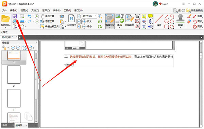Screen dimensions: 204x129
Task: Select page 3 thumbnail
Action: (x=14, y=98)
